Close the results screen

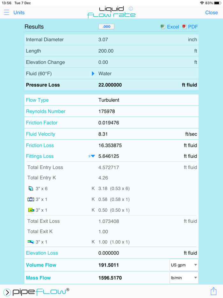click(212, 12)
